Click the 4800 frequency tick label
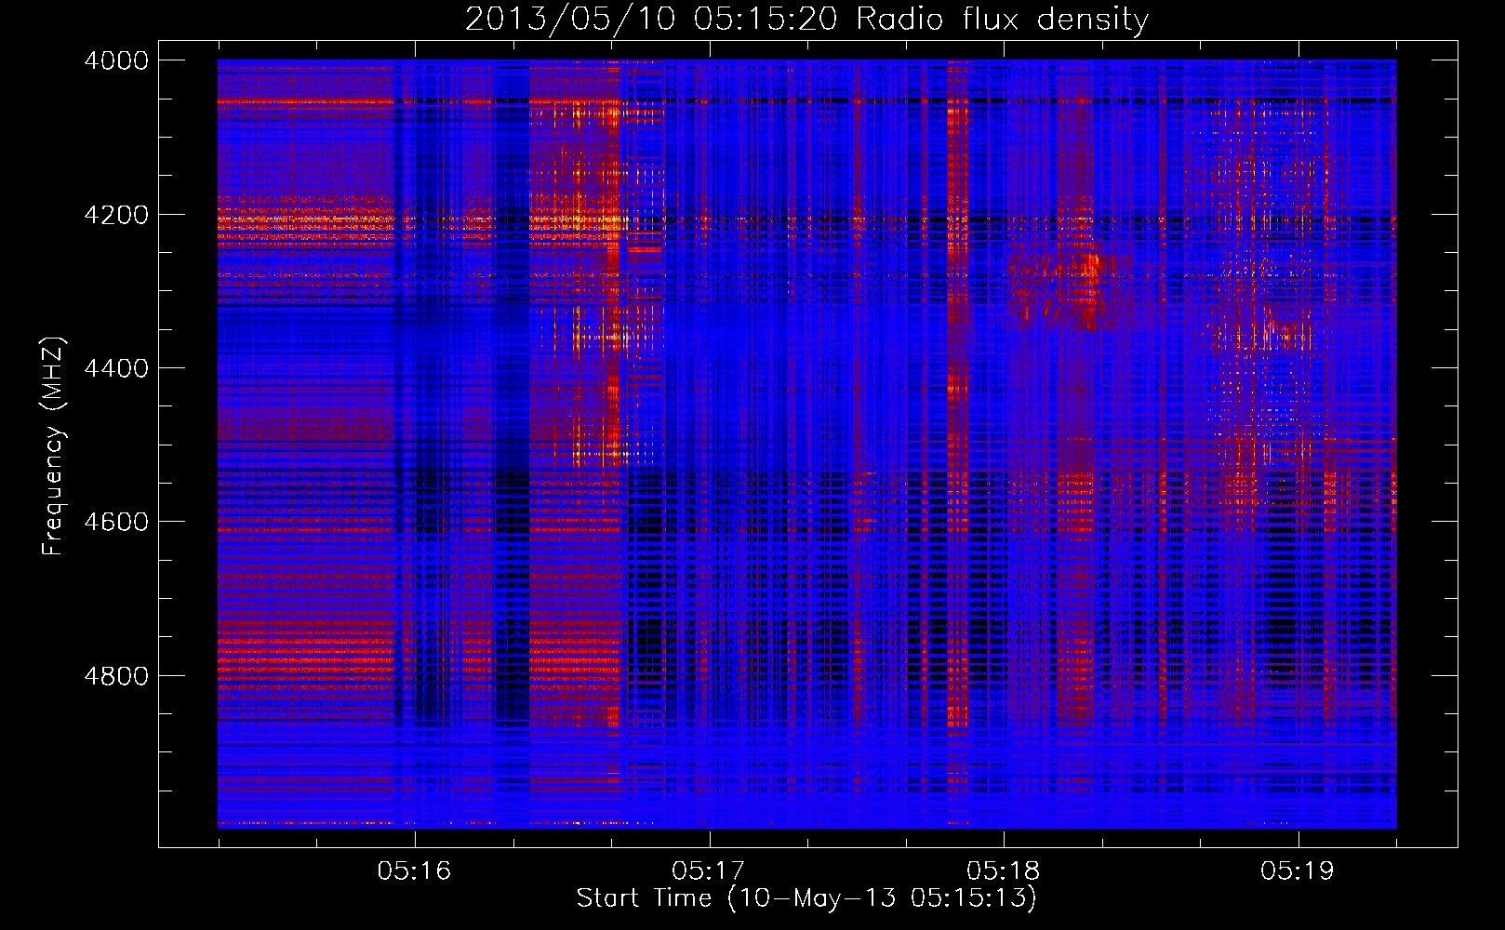Viewport: 1505px width, 930px height. pos(116,676)
